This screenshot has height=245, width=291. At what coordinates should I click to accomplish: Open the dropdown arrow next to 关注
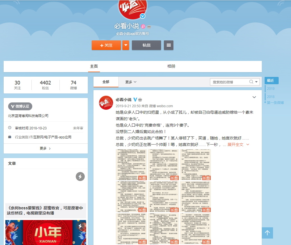point(126,45)
